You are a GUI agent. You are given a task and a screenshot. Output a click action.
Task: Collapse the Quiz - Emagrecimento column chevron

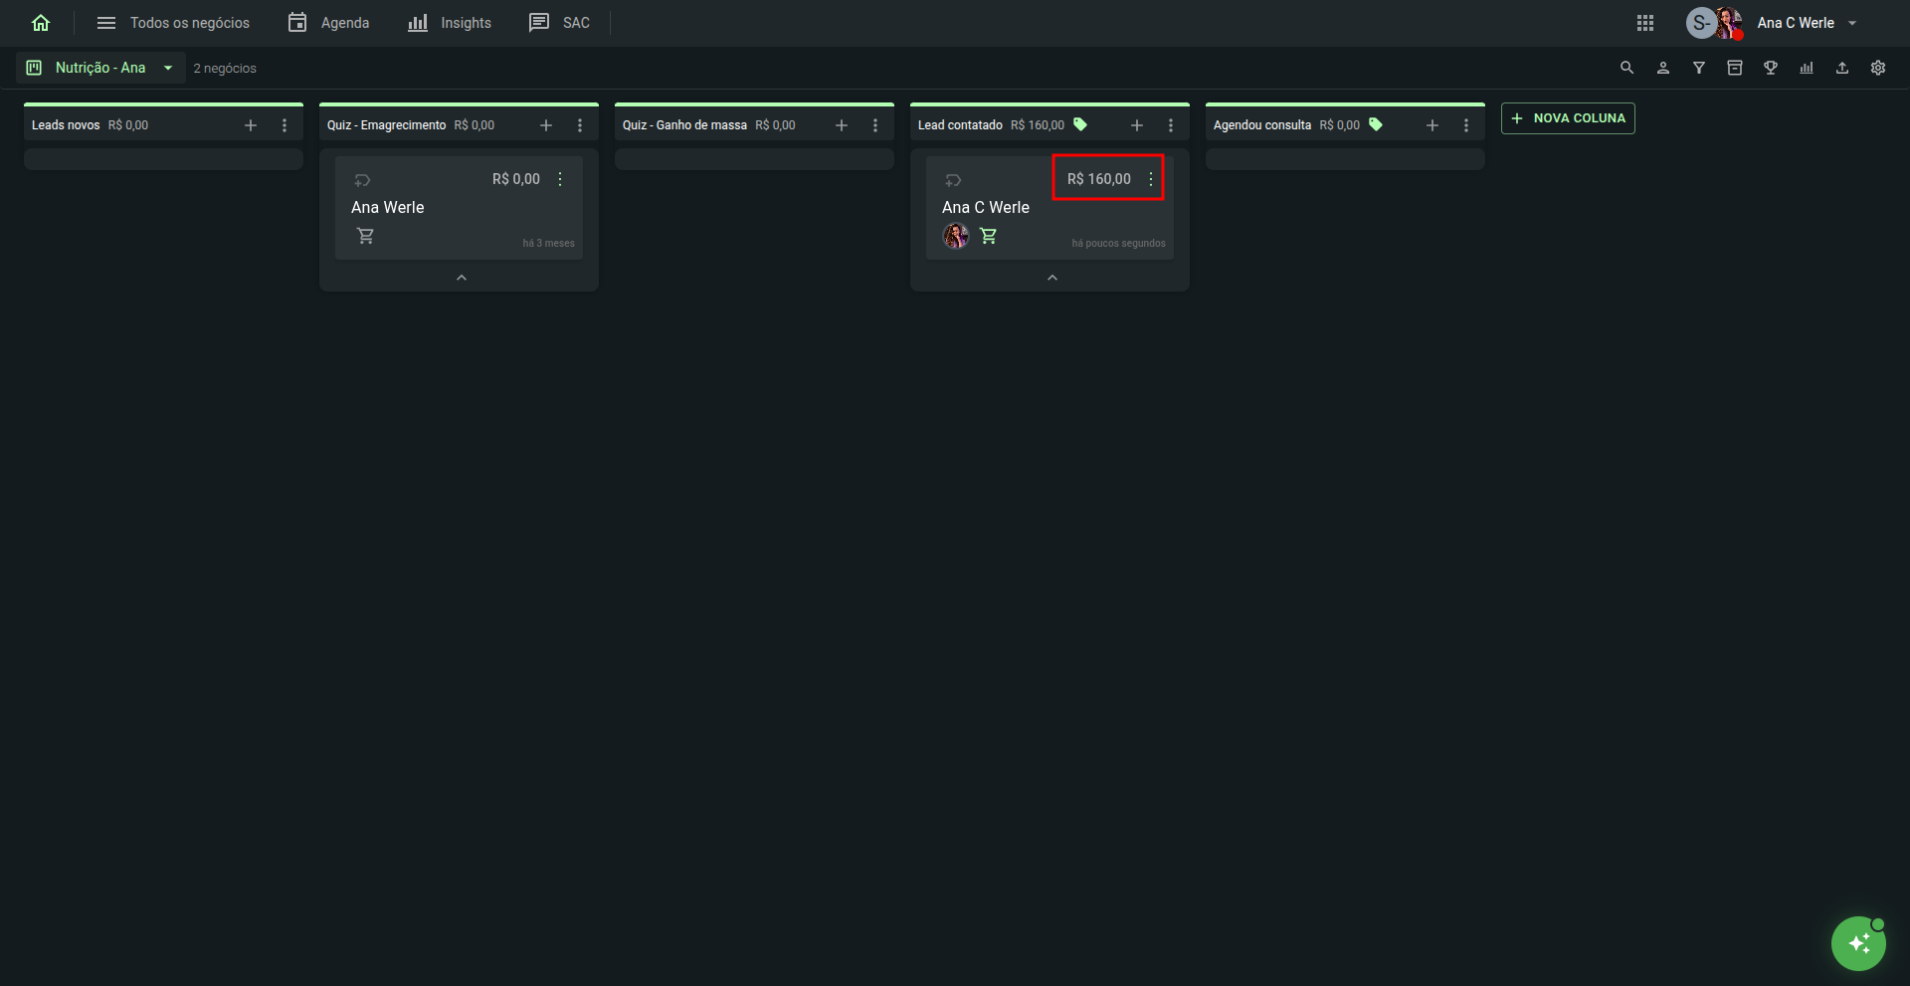point(461,278)
